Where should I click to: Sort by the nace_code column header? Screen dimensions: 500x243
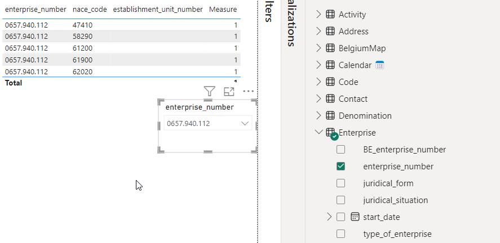90,10
